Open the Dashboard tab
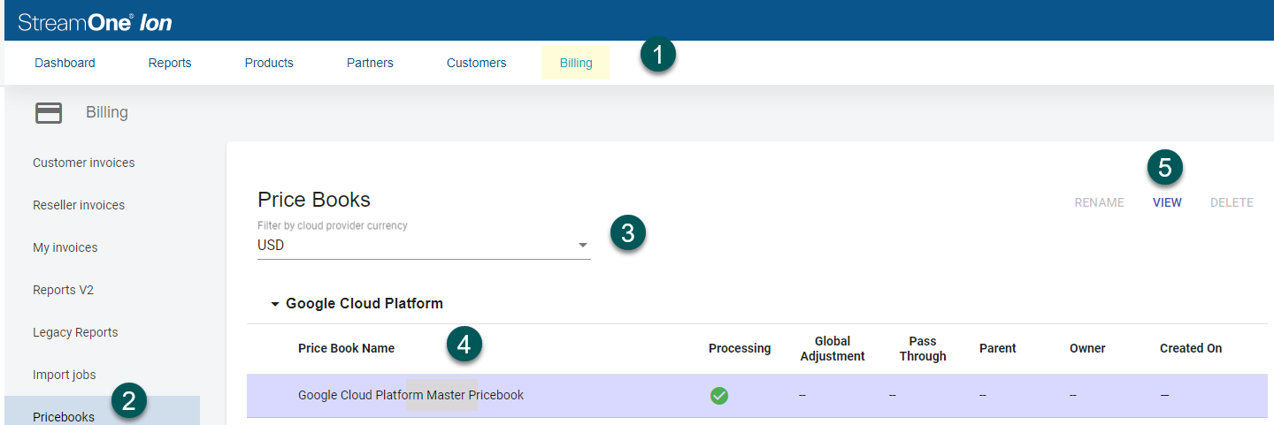 (65, 63)
